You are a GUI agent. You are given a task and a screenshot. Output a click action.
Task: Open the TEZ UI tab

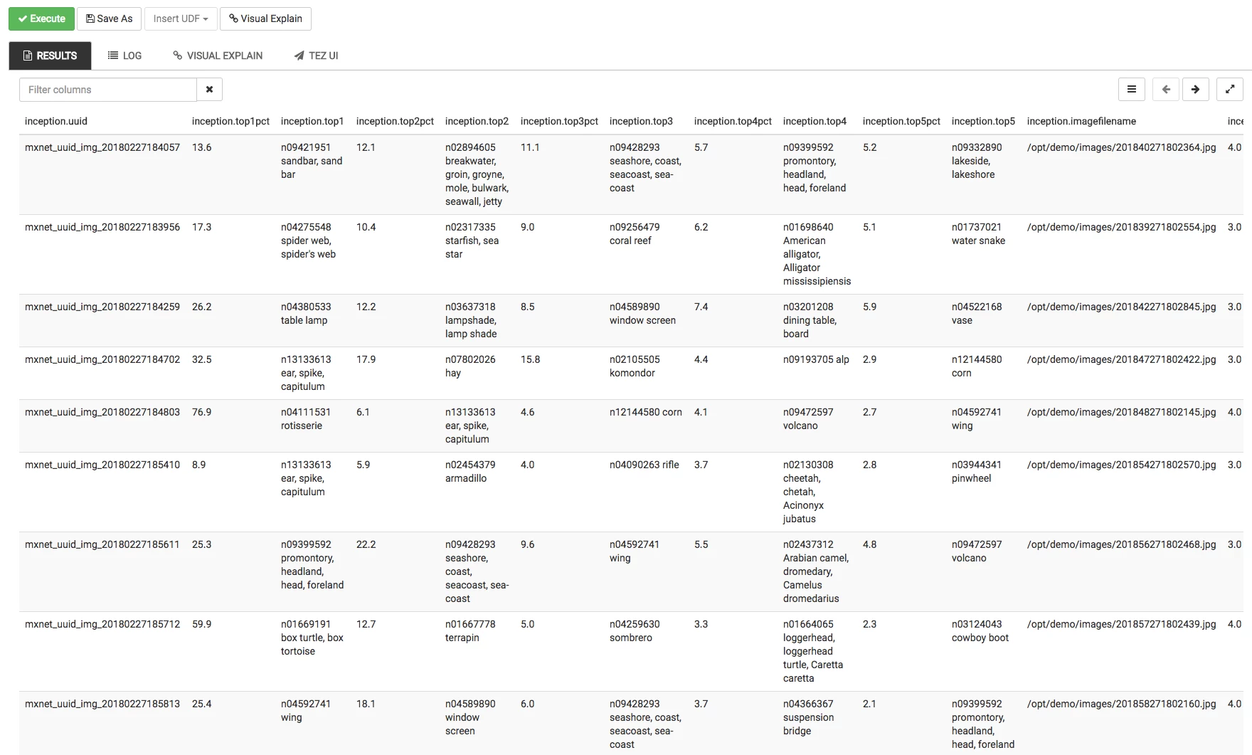(316, 56)
